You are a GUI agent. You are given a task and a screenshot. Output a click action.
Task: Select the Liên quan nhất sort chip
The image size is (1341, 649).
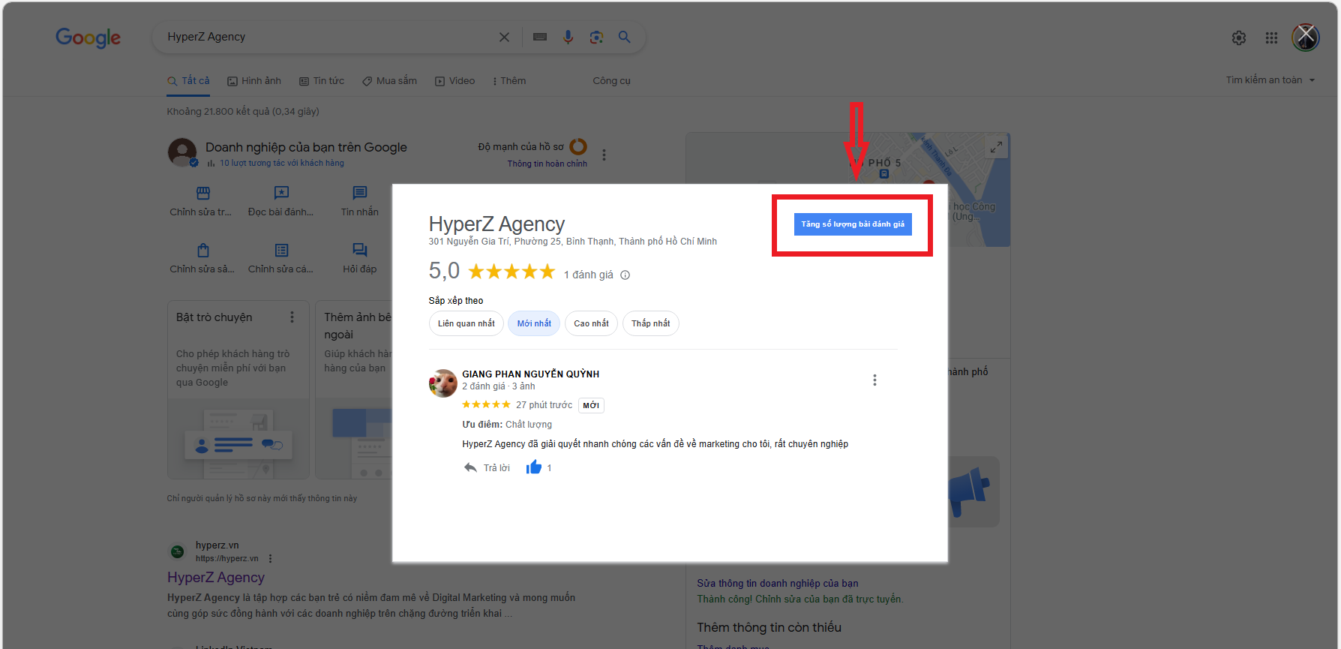coord(466,323)
